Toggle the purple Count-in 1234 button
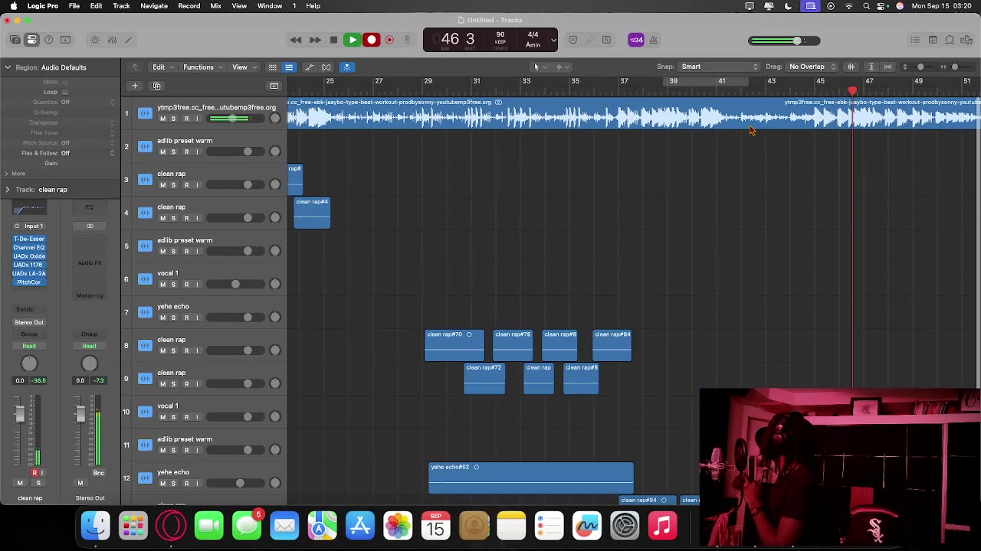The image size is (981, 551). 636,40
